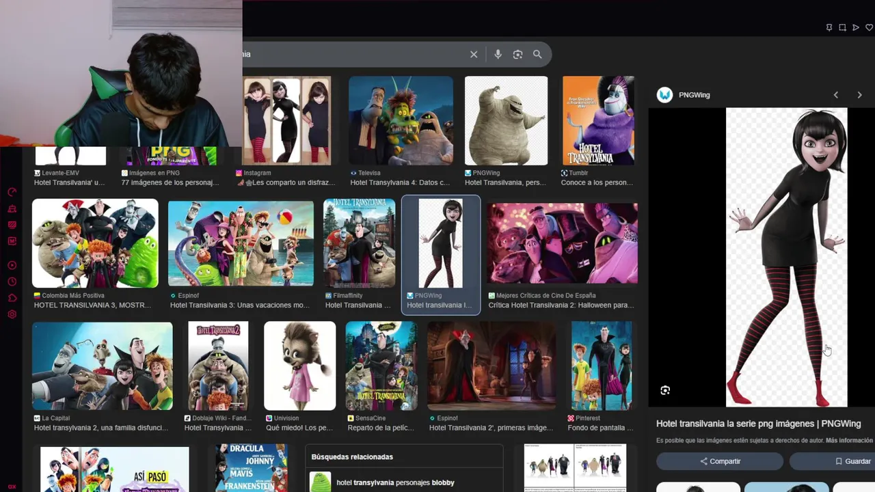Screen dimensions: 875x492
Task: Click the magnifying glass search icon
Action: pos(537,54)
